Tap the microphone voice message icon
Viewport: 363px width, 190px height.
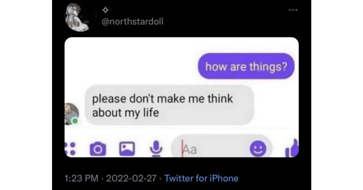pos(155,149)
